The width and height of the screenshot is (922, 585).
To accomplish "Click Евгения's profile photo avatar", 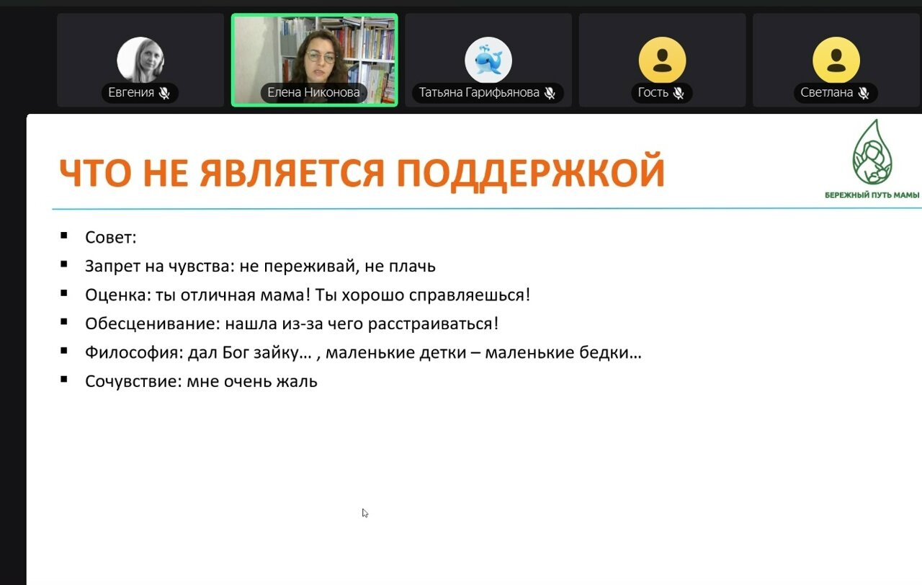I will point(140,61).
